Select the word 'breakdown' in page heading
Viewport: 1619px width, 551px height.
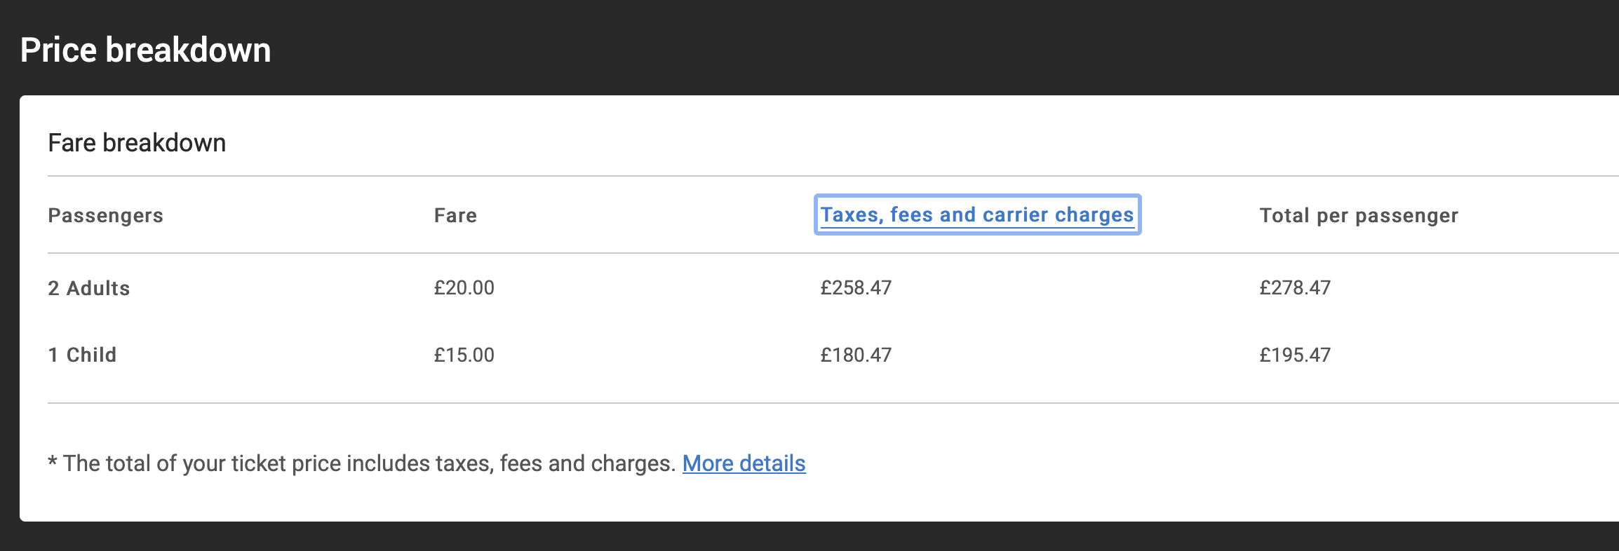pyautogui.click(x=188, y=50)
